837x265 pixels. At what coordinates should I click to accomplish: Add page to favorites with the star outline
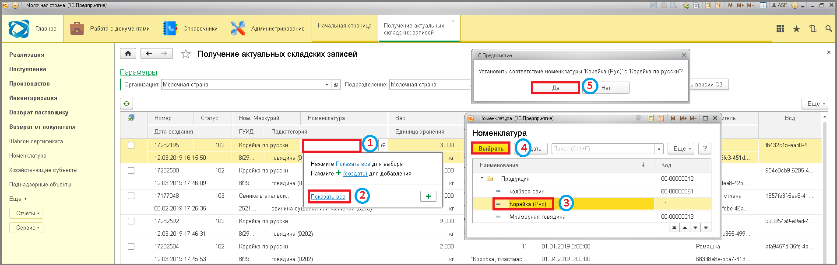click(186, 54)
